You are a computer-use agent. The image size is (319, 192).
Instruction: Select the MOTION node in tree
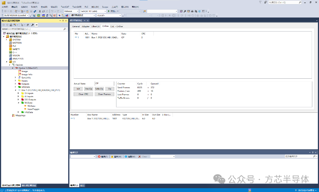click(17, 43)
